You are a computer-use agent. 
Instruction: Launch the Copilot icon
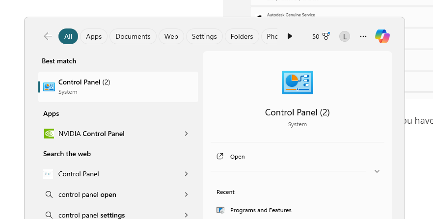[x=382, y=36]
